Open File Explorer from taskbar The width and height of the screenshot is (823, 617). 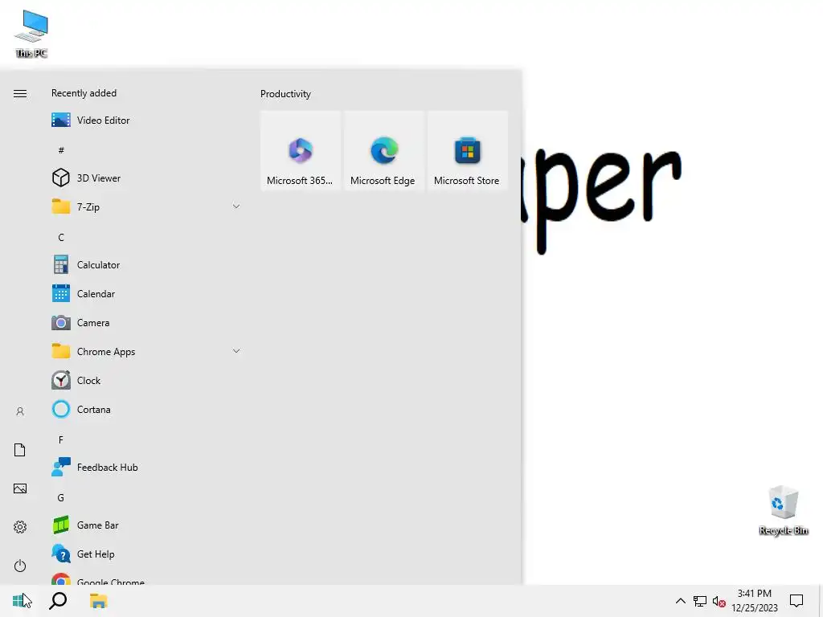(98, 601)
